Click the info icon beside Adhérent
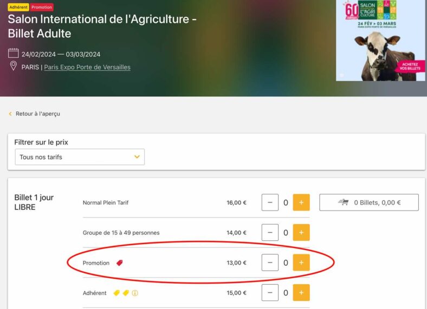 coord(135,293)
